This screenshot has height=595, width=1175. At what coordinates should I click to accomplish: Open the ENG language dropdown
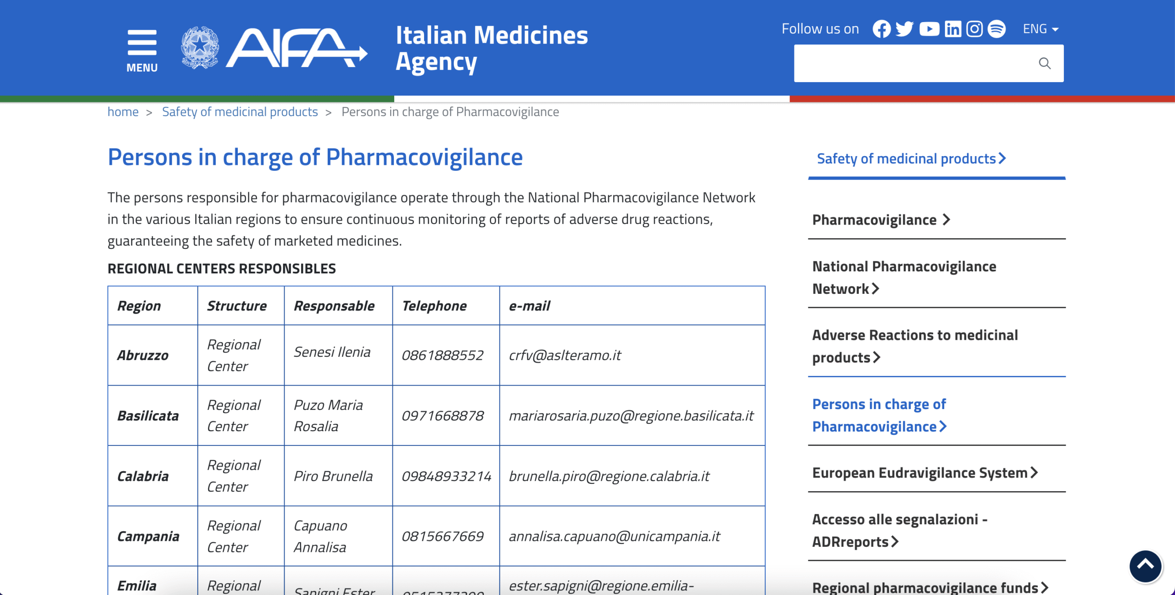[x=1040, y=29]
